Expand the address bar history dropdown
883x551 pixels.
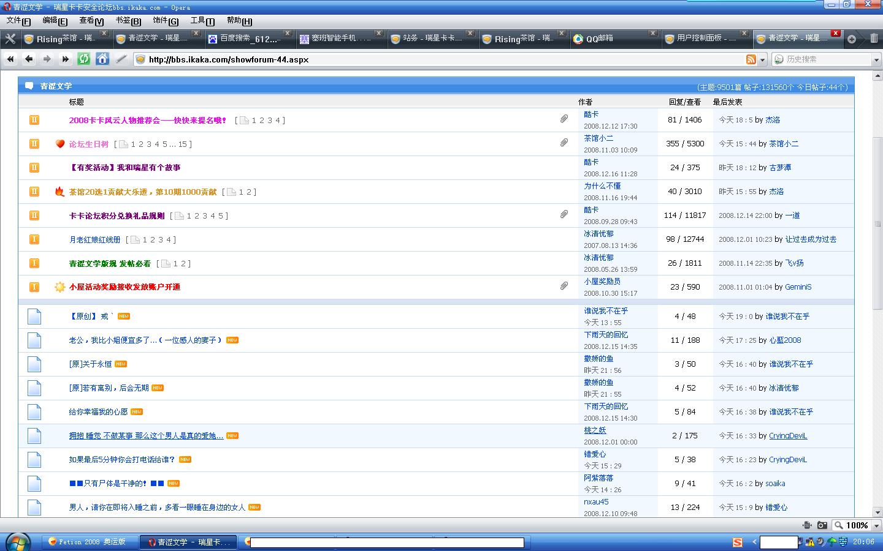(763, 60)
